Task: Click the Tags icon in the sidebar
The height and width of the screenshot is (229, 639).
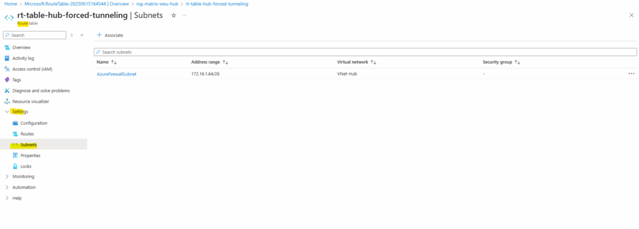Action: point(7,80)
